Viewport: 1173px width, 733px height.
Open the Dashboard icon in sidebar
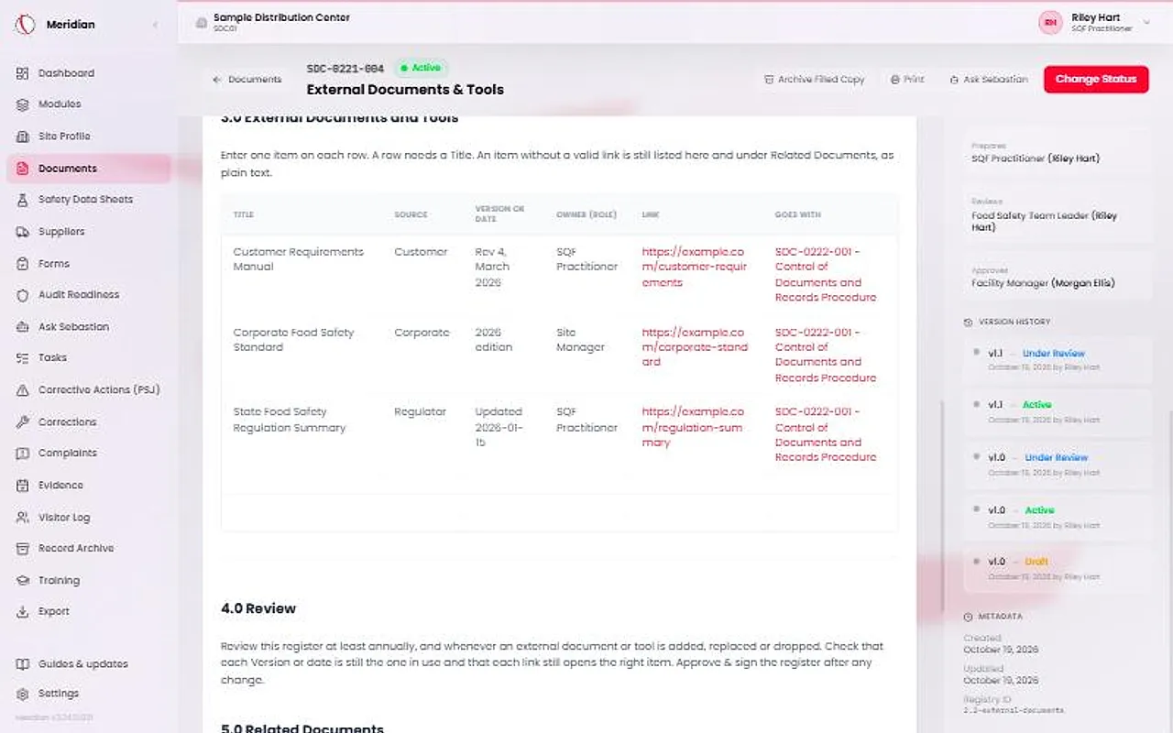click(23, 73)
